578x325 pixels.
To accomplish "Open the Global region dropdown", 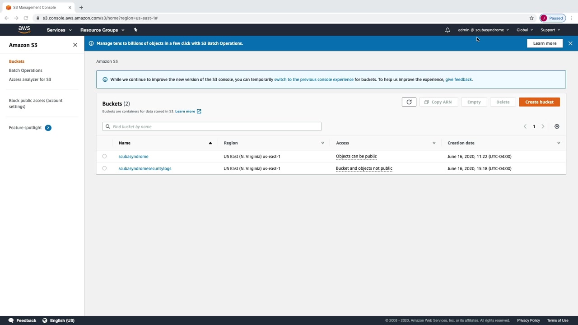I will (525, 30).
